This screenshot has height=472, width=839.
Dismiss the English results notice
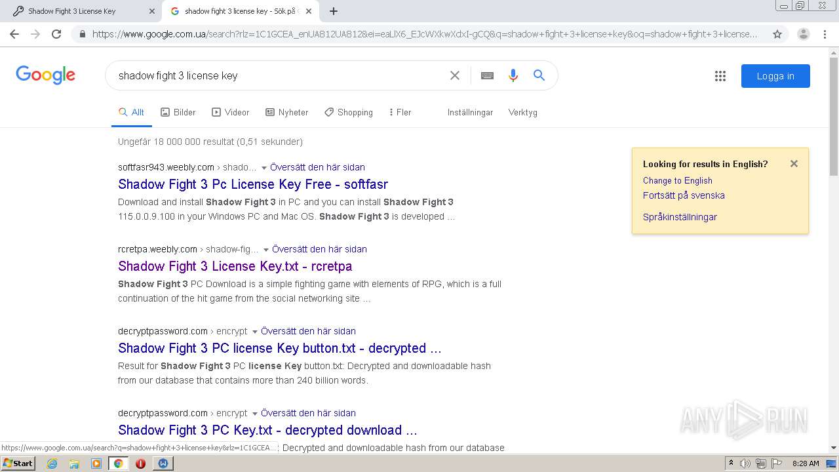pyautogui.click(x=794, y=164)
